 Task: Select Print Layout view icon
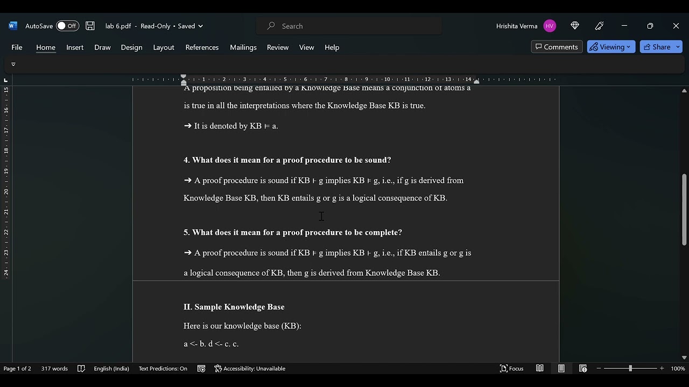coord(561,368)
